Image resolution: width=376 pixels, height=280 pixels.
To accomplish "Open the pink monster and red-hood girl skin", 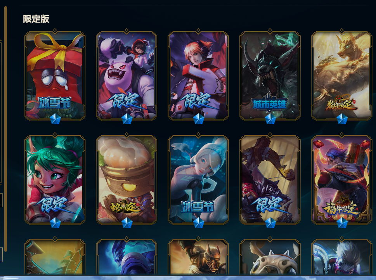I will [x=126, y=75].
